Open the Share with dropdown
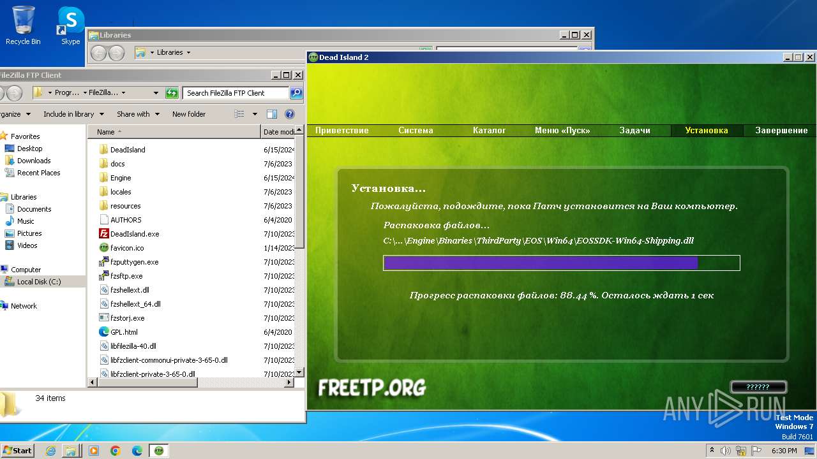Image resolution: width=817 pixels, height=459 pixels. (138, 114)
